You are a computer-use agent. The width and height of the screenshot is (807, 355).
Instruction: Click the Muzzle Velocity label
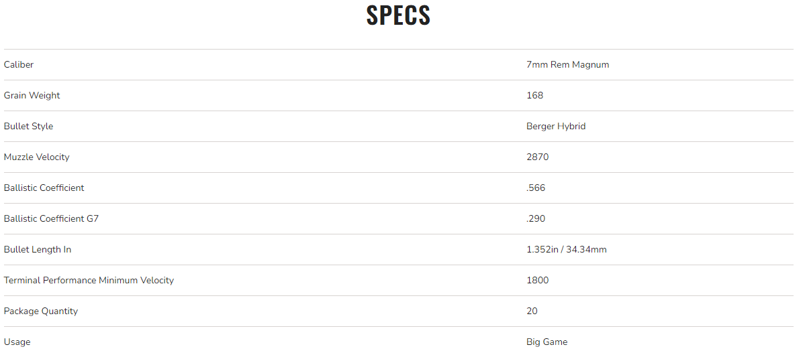(37, 157)
